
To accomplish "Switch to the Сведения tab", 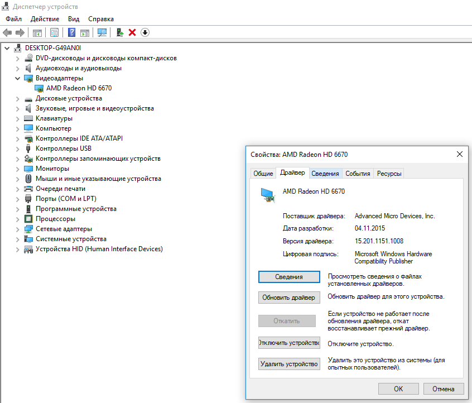I will 325,174.
